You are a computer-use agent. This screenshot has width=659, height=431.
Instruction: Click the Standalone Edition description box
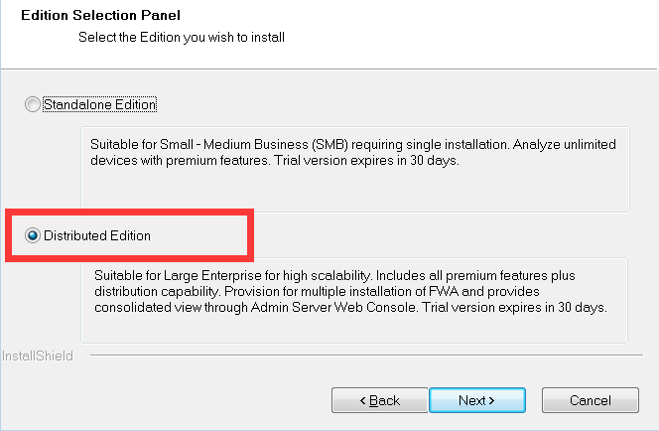coord(355,170)
